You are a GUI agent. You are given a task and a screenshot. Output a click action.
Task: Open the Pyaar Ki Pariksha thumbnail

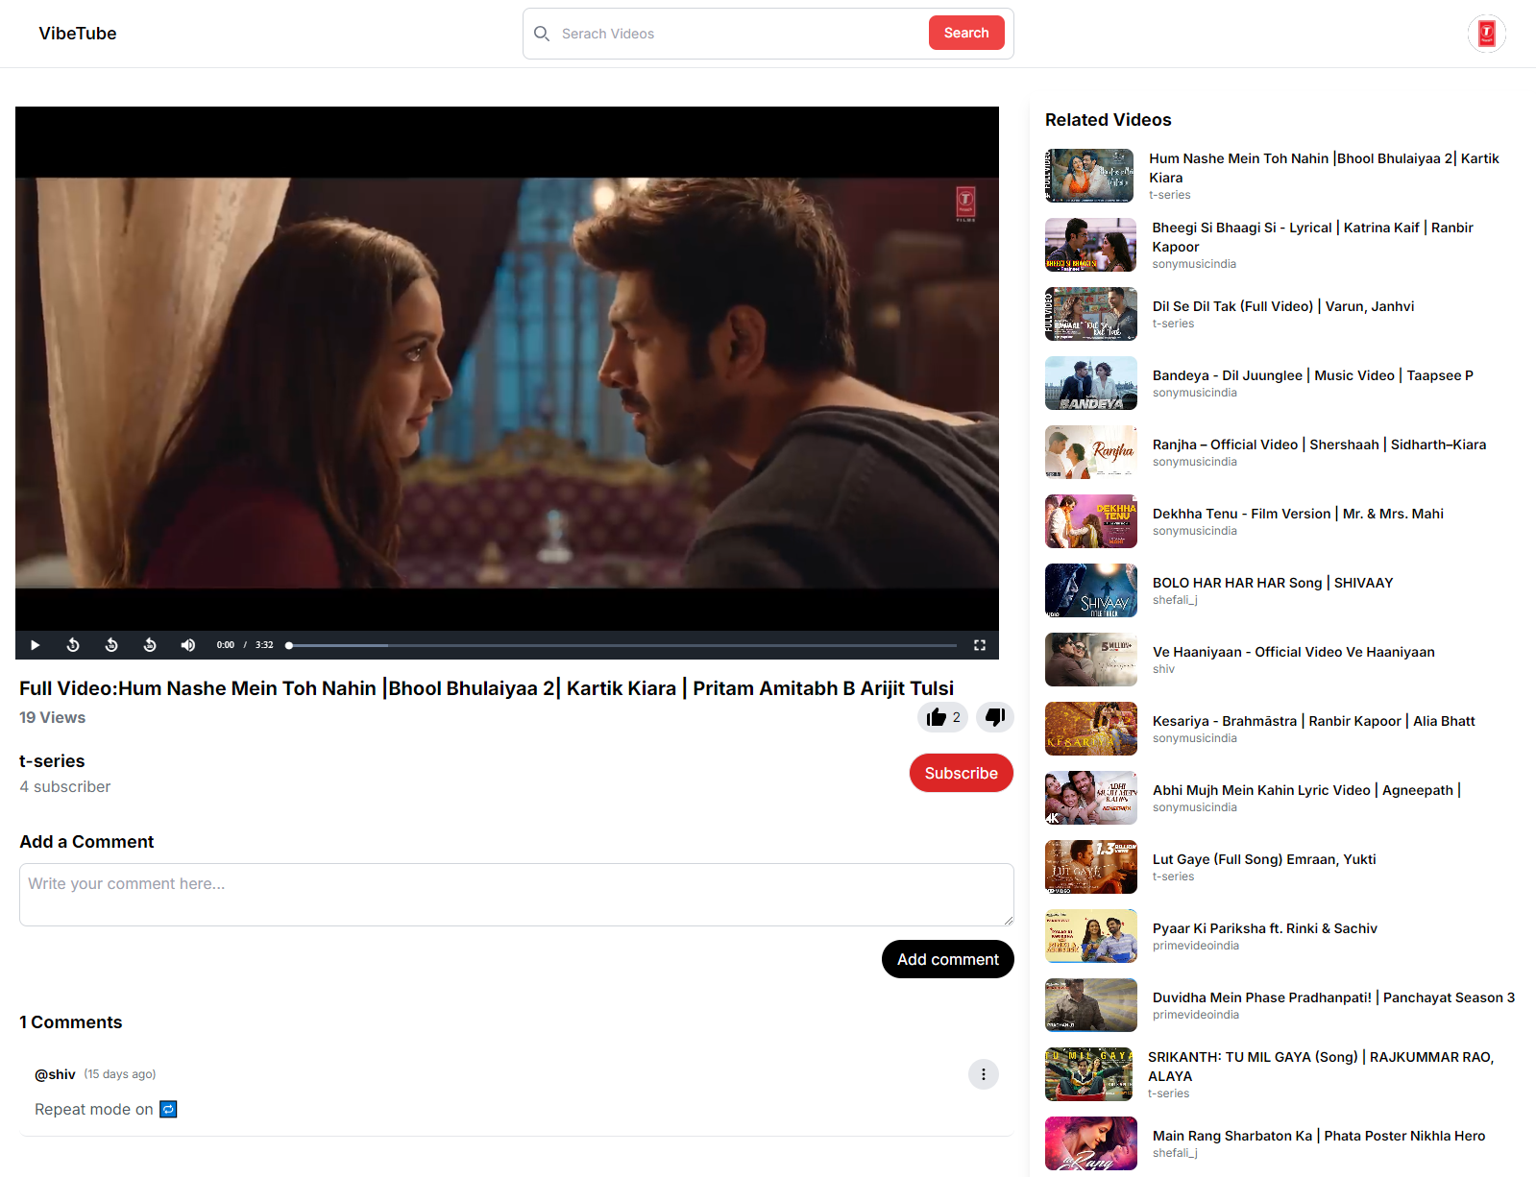pos(1091,936)
